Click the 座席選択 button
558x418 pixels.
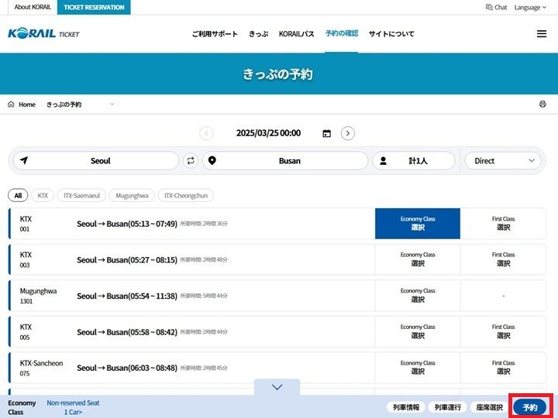click(489, 407)
